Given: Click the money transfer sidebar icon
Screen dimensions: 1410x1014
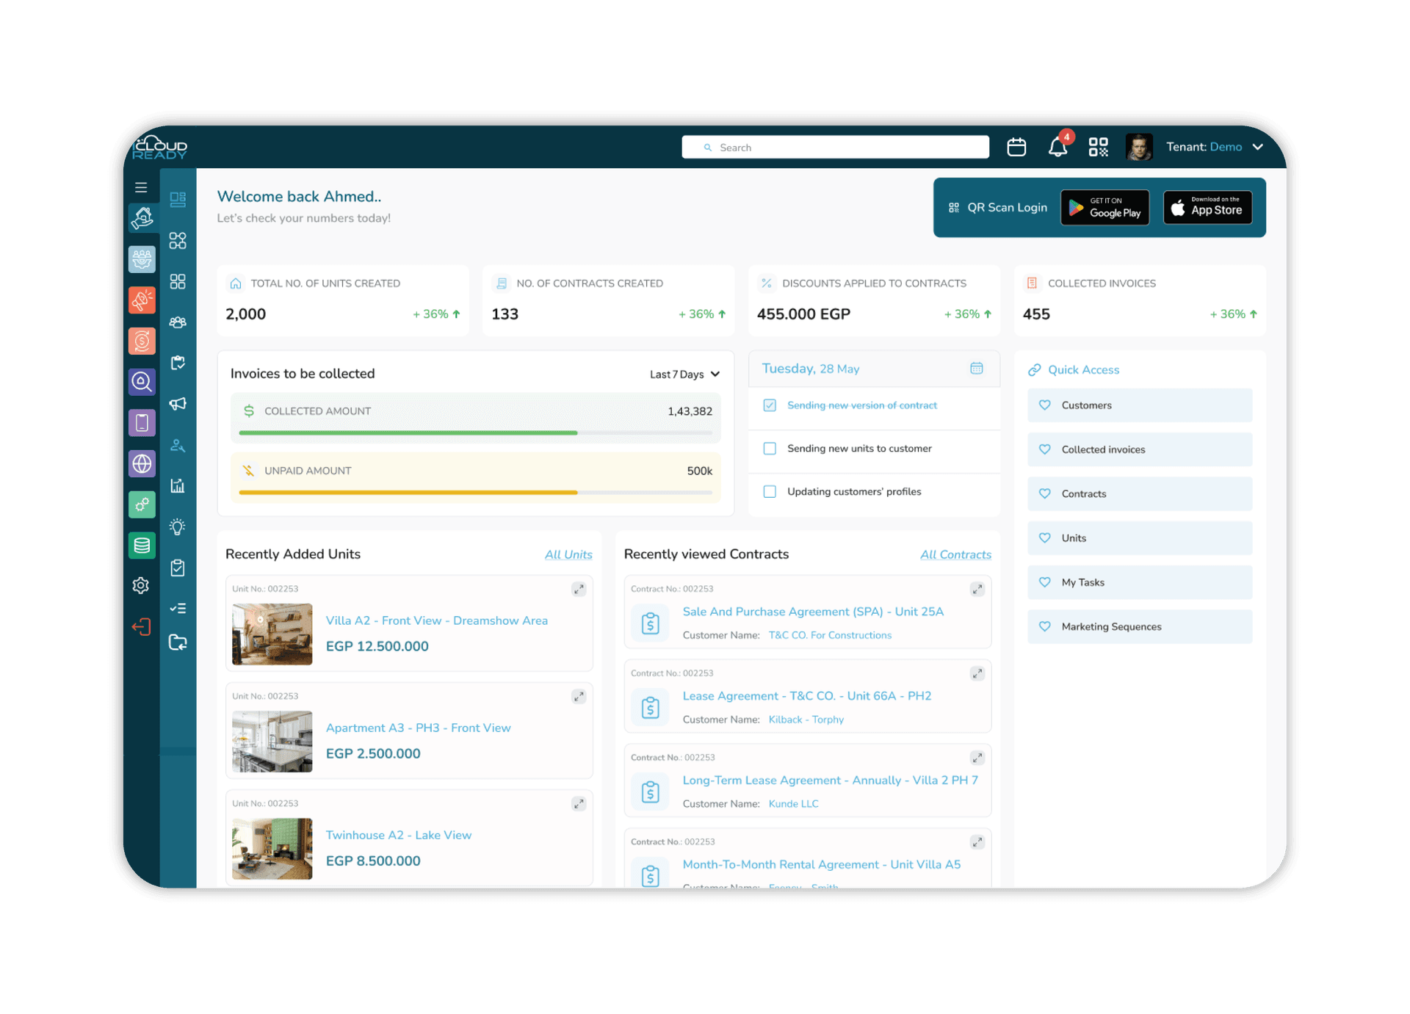Looking at the screenshot, I should 142,341.
